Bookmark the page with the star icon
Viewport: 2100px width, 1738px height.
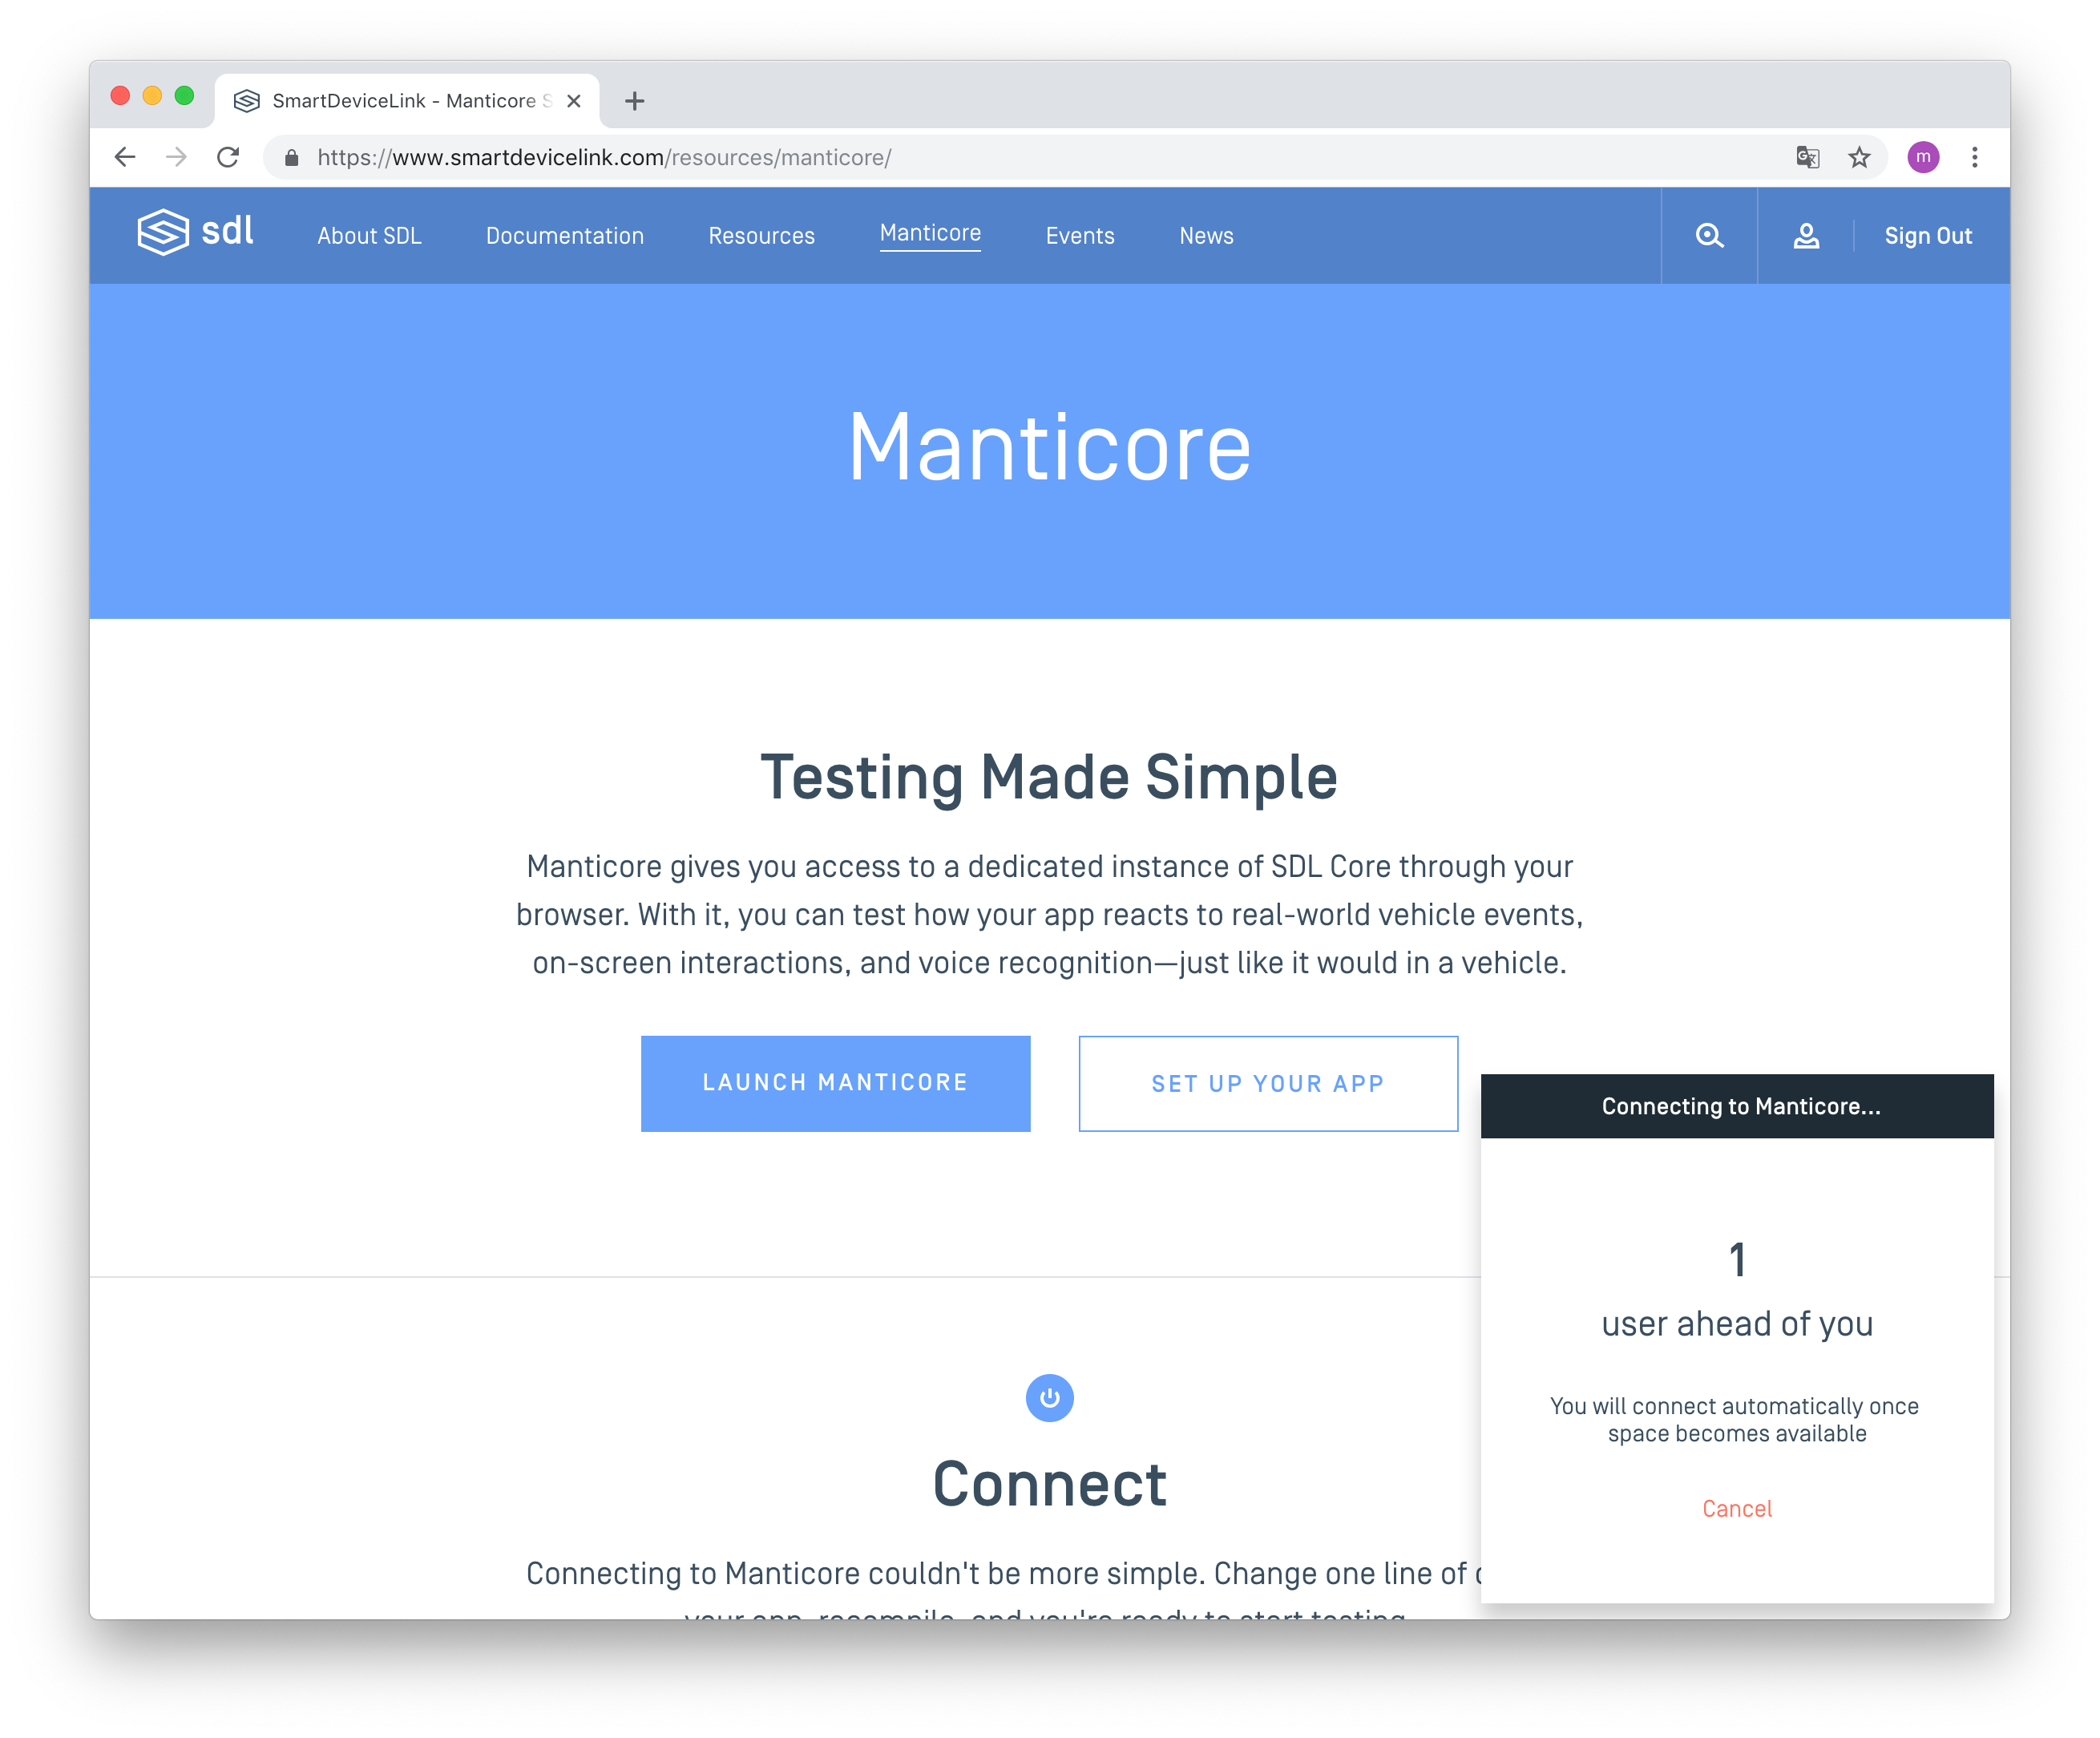pyautogui.click(x=1859, y=157)
